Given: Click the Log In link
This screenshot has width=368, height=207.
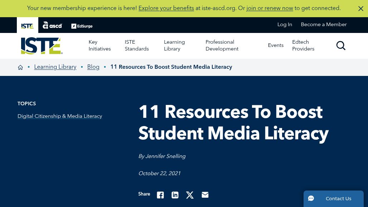Looking at the screenshot, I should [285, 25].
